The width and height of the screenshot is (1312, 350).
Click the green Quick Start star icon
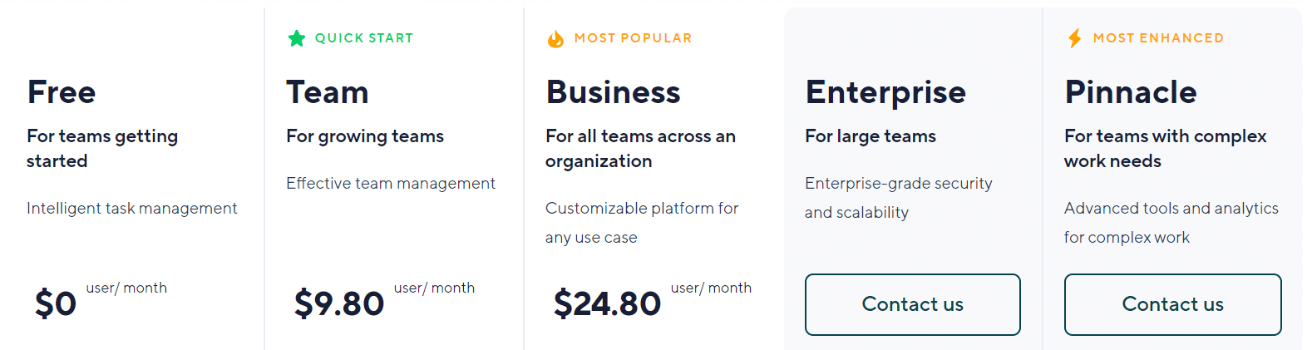tap(297, 38)
